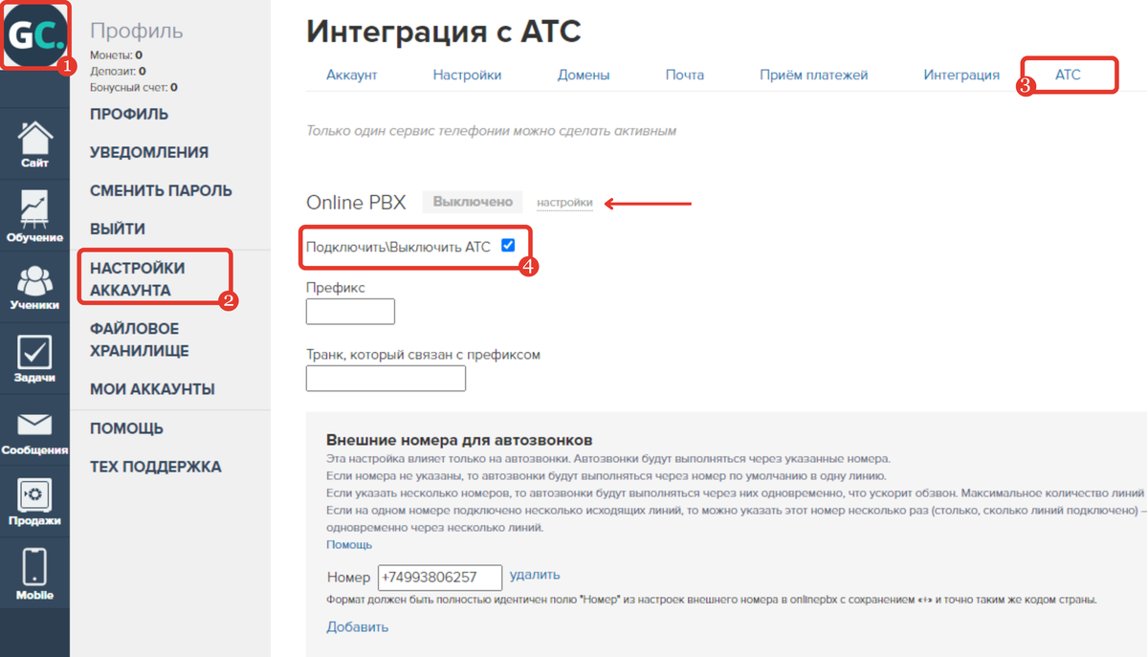
Task: Switch to the Почта tab
Action: point(685,75)
